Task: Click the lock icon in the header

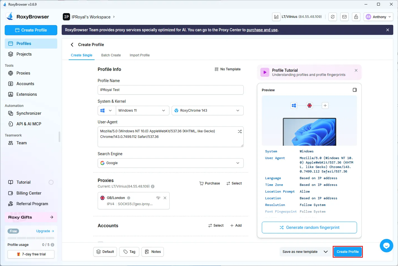Action: pos(356,17)
